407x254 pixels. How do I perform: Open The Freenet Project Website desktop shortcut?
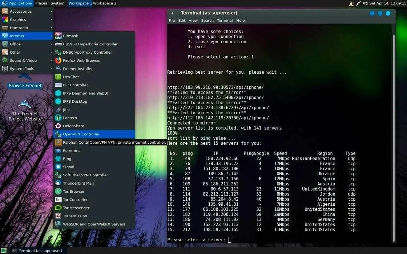[x=25, y=111]
